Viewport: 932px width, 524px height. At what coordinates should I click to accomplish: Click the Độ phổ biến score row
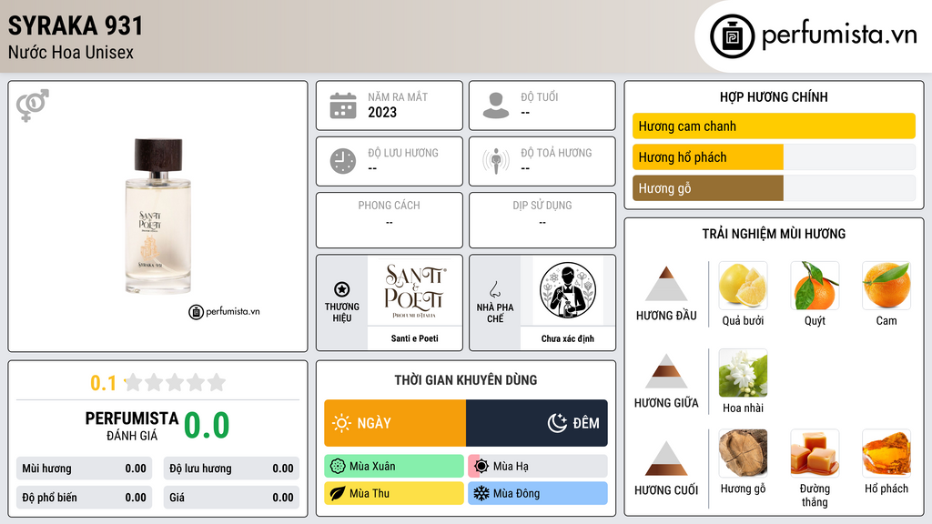(x=85, y=498)
